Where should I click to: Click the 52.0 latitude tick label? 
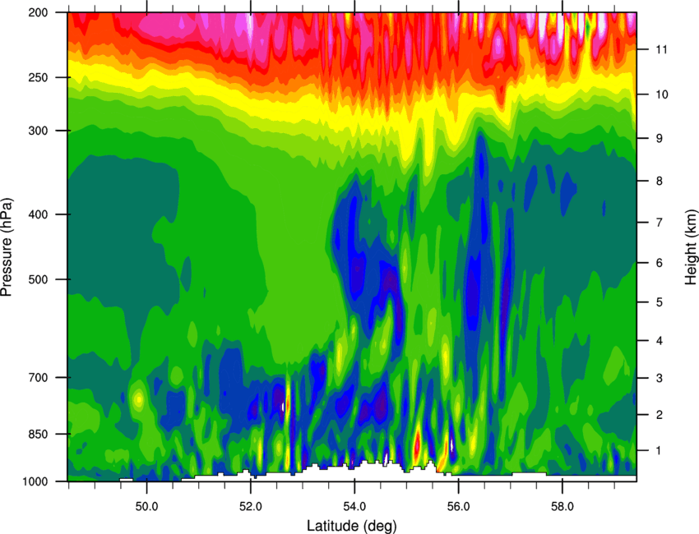[251, 507]
